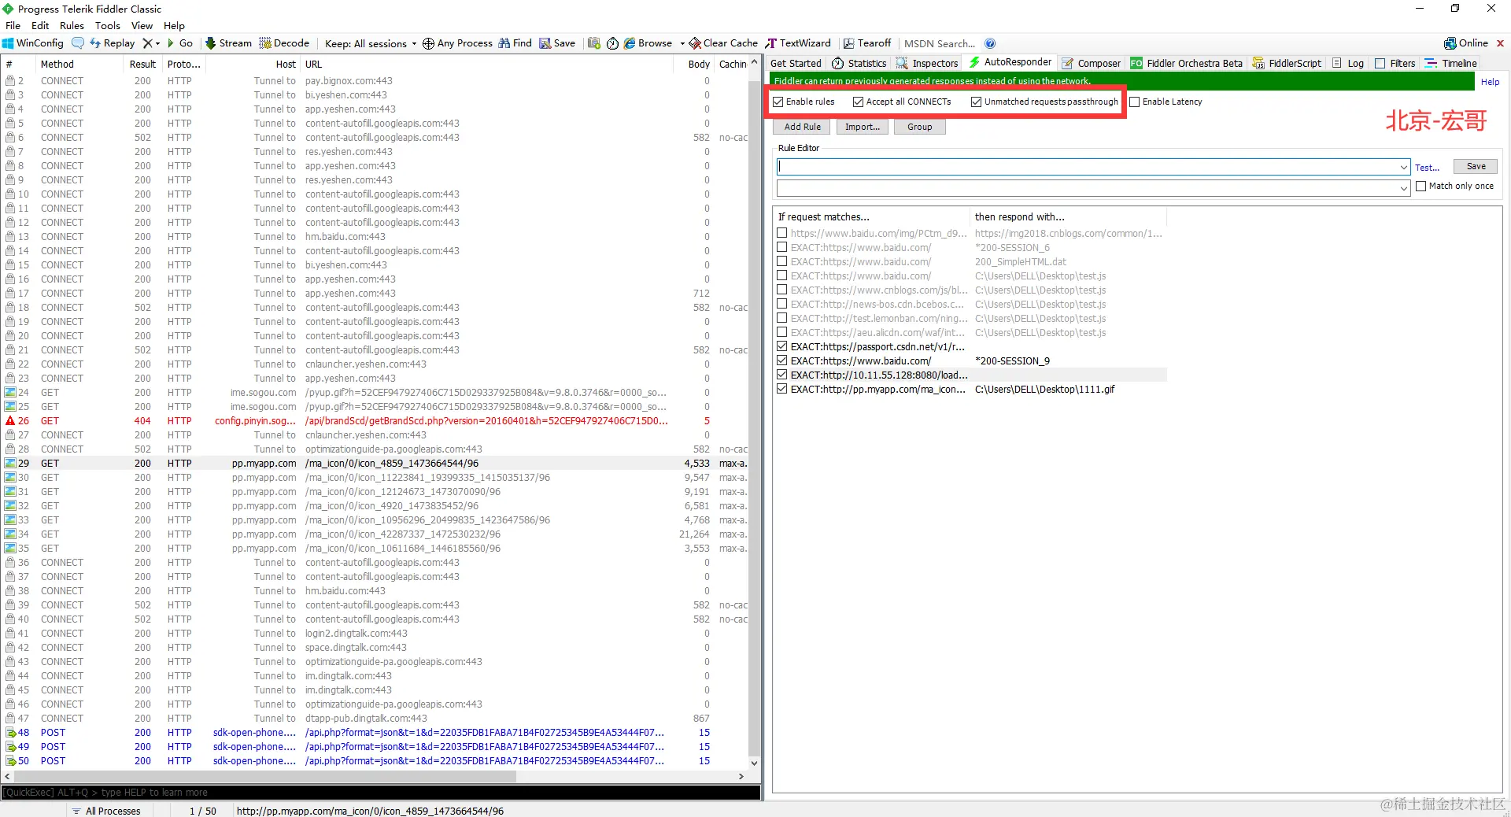Click the image icon of session 24
Viewport: 1511px width, 817px height.
pyautogui.click(x=10, y=393)
